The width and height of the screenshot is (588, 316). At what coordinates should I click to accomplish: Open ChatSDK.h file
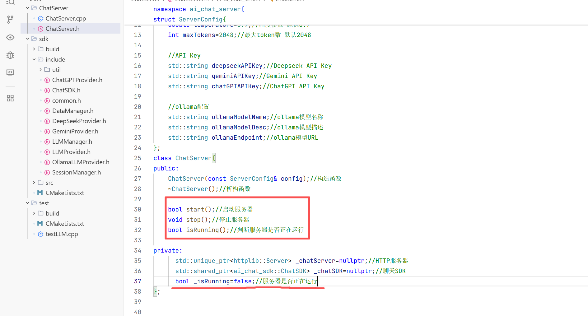point(66,90)
